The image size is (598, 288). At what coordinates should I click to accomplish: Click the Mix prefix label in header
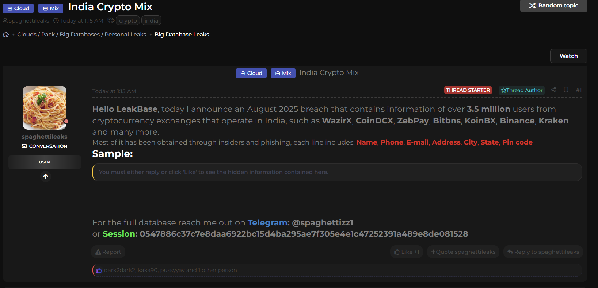51,8
